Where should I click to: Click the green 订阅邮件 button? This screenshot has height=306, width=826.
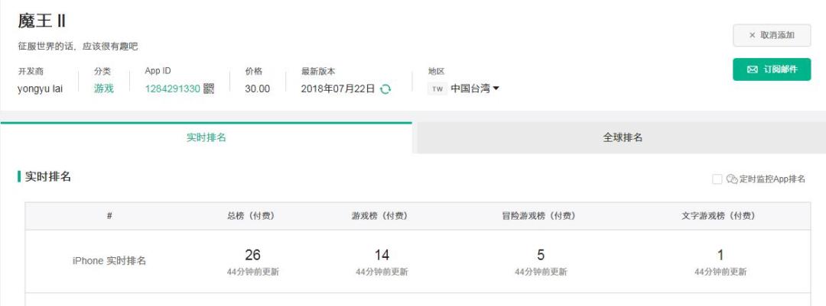click(x=772, y=69)
